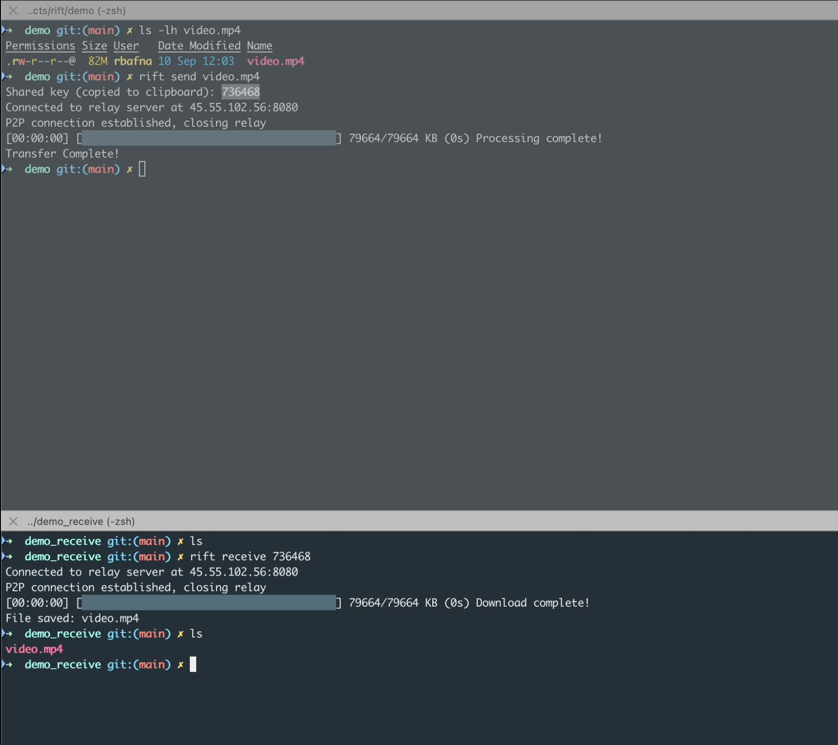
Task: Click the Permissions column header
Action: pos(40,46)
